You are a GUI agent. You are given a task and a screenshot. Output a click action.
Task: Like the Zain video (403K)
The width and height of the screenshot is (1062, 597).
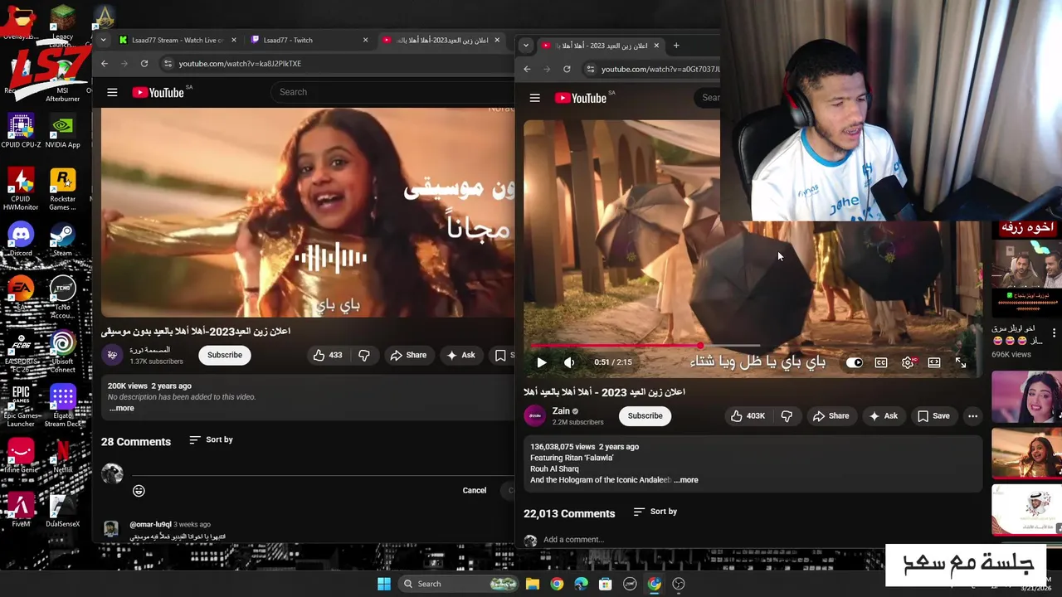tap(747, 416)
